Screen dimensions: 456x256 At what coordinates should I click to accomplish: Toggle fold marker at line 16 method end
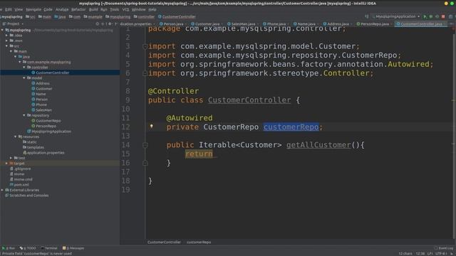[145, 163]
